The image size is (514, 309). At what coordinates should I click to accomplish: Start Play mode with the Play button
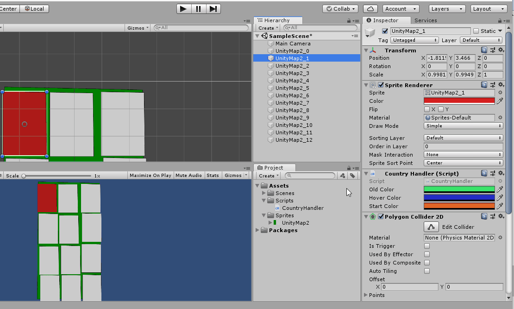click(x=183, y=9)
